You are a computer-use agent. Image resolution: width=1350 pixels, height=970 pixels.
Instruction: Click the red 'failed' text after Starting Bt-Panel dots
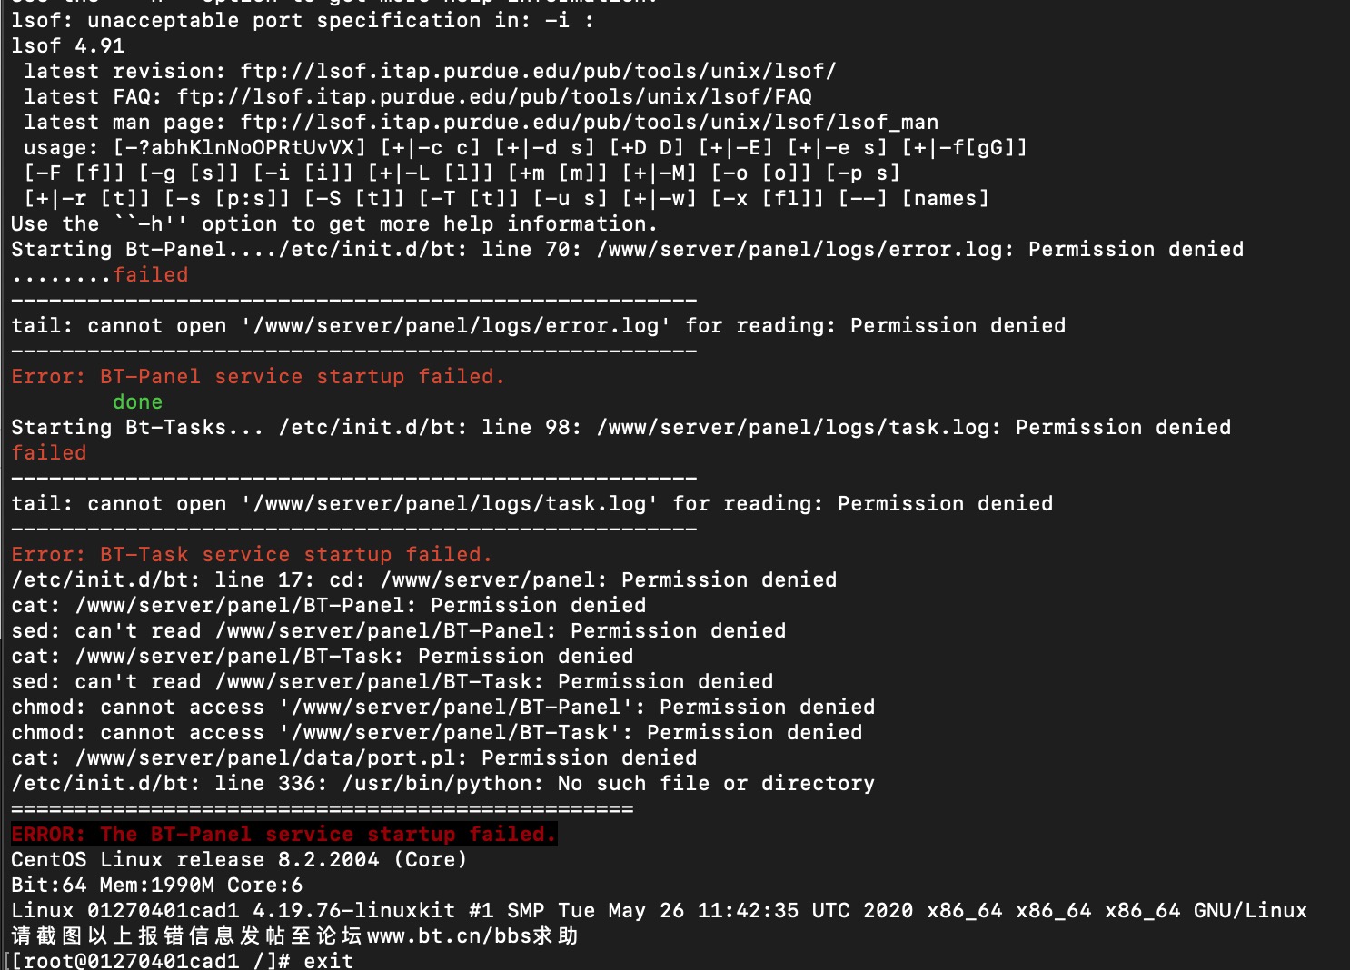[151, 274]
